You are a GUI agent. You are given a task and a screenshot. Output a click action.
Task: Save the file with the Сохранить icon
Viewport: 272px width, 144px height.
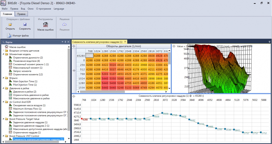coord(25,25)
